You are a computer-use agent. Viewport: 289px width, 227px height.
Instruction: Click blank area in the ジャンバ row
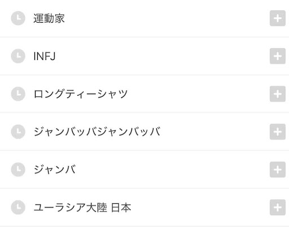pos(169,169)
